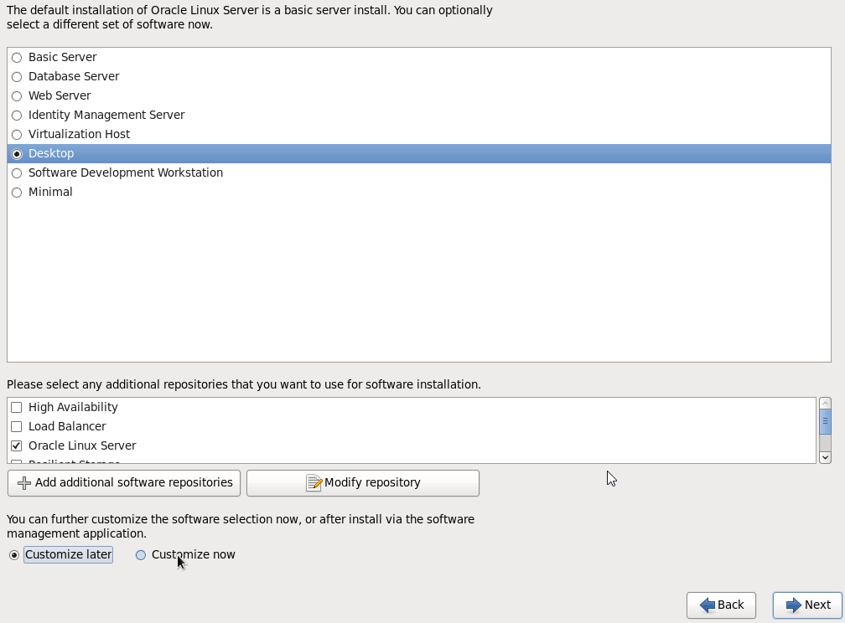Click the left arrow icon on Back
Image resolution: width=845 pixels, height=623 pixels.
708,605
